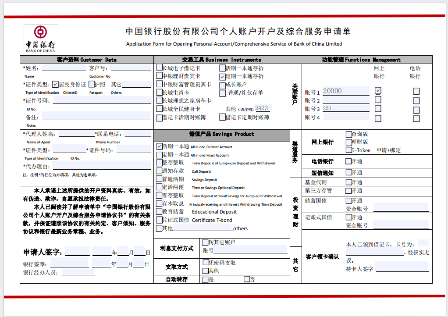Enable 借记卡活期对账簿 checkbox
Screen dimensions: 448x317
[x=160, y=118]
